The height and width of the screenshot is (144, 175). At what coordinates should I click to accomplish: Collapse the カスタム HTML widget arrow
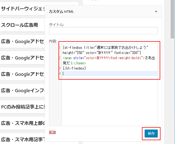click(x=156, y=11)
